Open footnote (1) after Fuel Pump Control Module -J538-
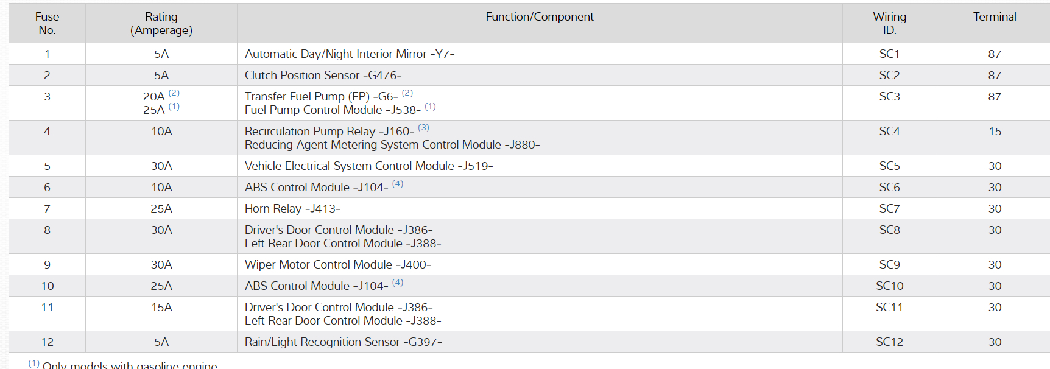Image resolution: width=1050 pixels, height=369 pixels. [430, 107]
